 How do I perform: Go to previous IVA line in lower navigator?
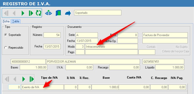click(x=15, y=79)
